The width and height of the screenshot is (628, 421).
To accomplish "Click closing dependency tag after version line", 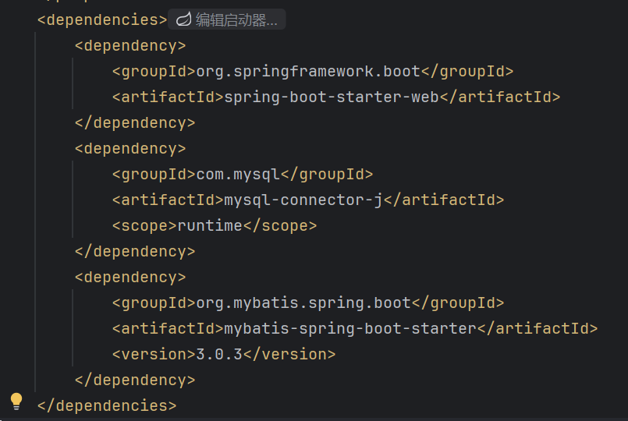I will 135,380.
